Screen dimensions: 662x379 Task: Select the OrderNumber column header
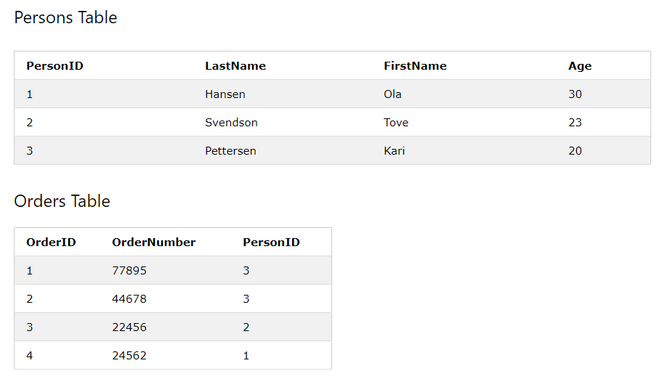coord(153,243)
